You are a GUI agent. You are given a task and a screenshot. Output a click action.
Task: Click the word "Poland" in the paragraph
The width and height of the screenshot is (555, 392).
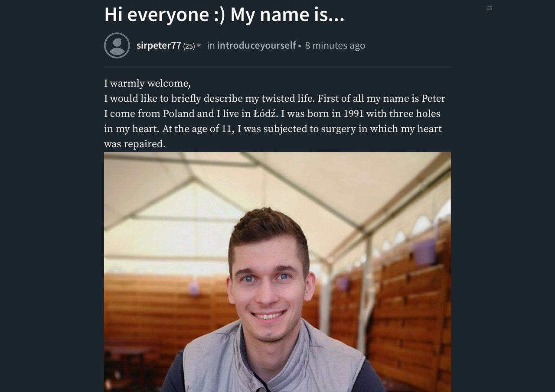[x=179, y=114]
